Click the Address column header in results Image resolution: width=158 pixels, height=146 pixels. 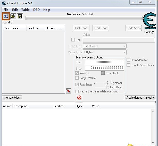pos(14,28)
